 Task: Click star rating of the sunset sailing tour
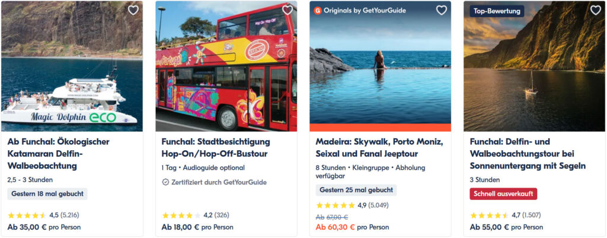point(489,215)
